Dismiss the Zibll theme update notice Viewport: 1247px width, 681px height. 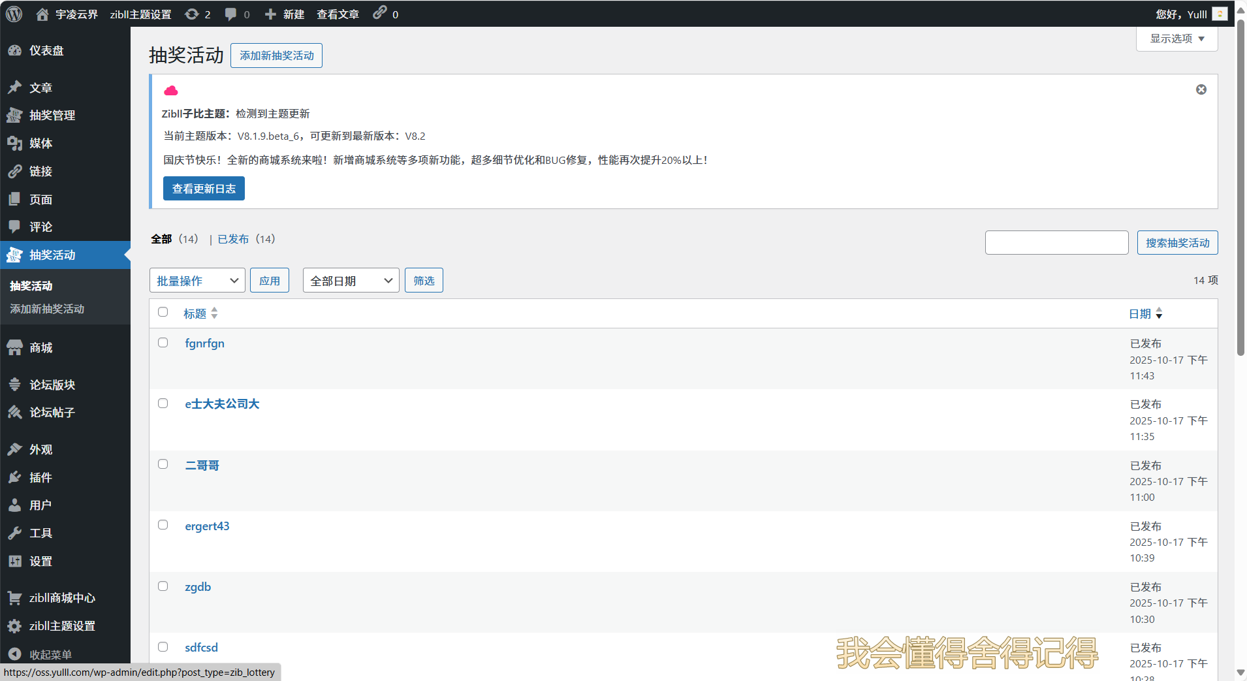[x=1201, y=89]
